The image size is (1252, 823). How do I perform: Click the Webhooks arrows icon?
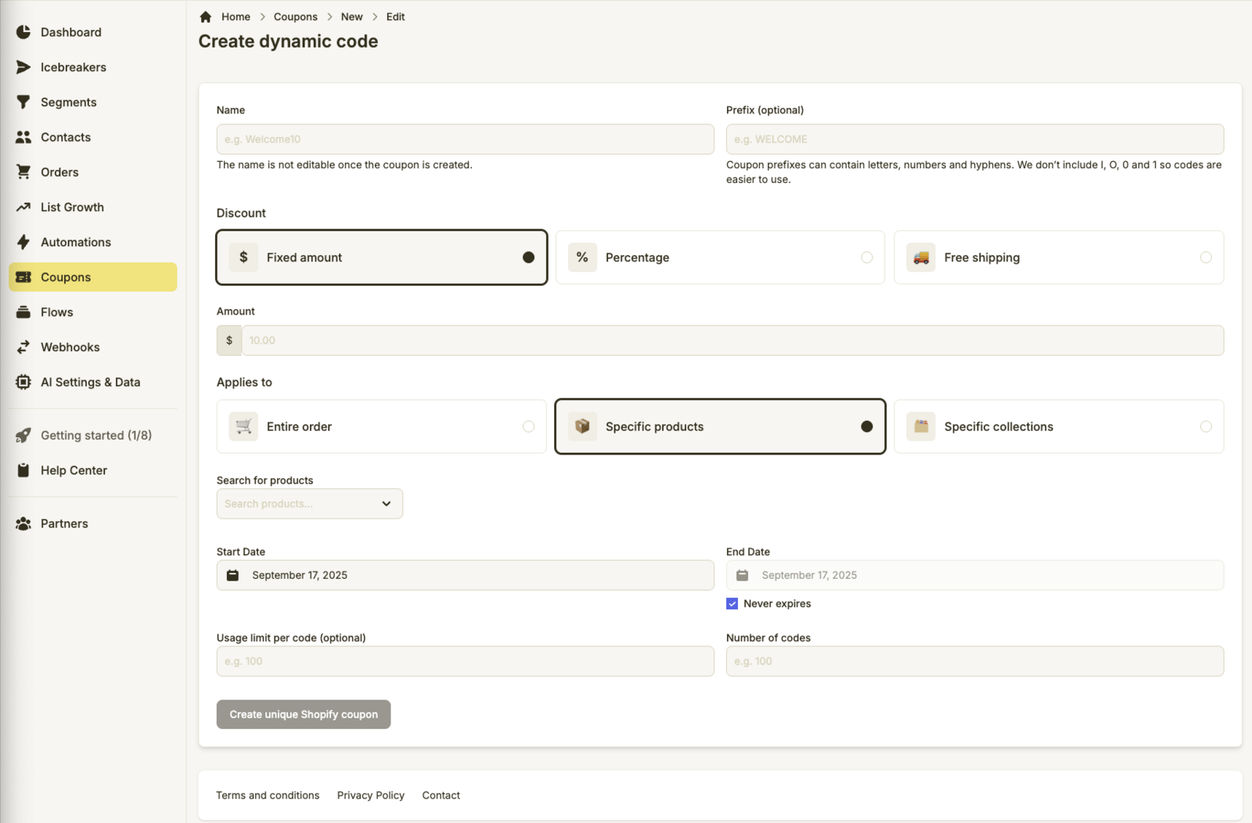tap(23, 347)
